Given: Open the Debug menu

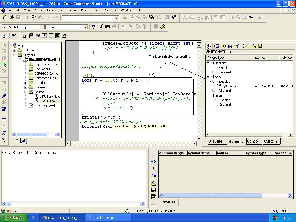Looking at the screenshot, I should coord(51,10).
